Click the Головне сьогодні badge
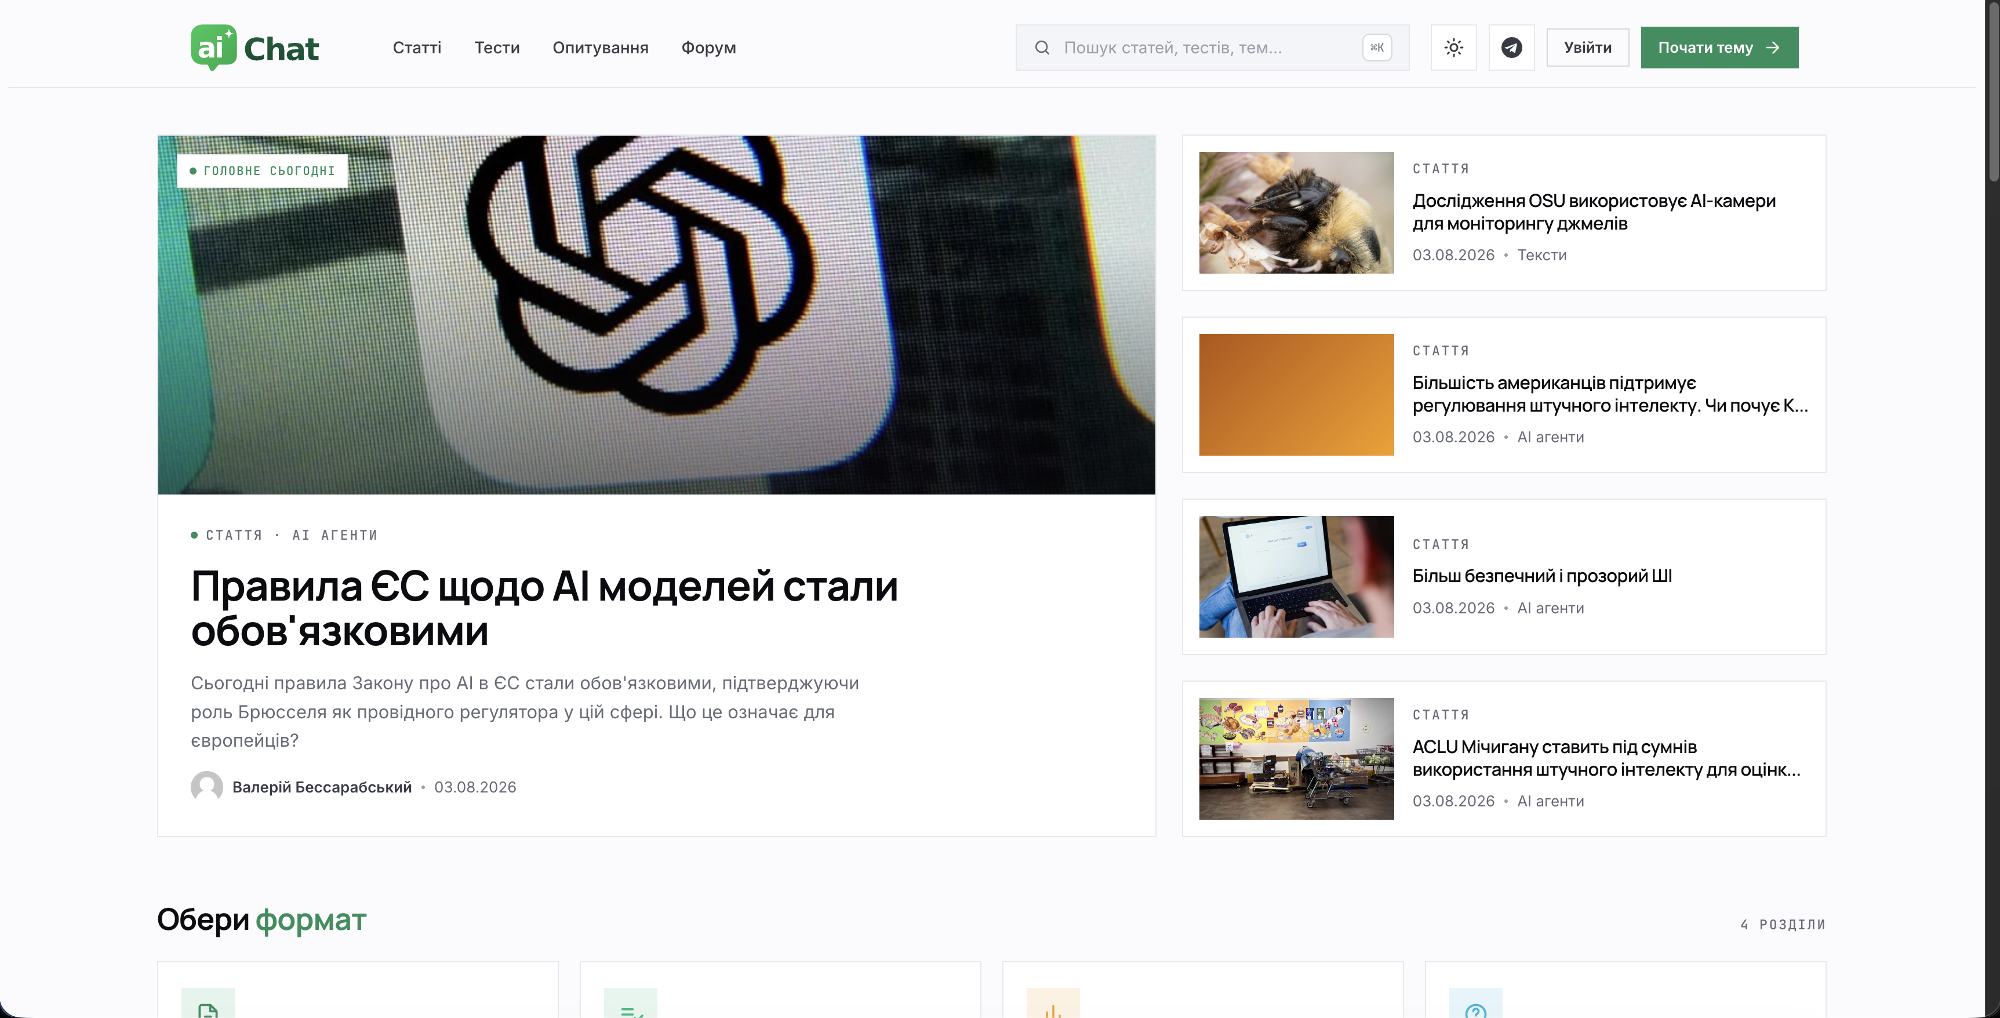 pyautogui.click(x=263, y=171)
